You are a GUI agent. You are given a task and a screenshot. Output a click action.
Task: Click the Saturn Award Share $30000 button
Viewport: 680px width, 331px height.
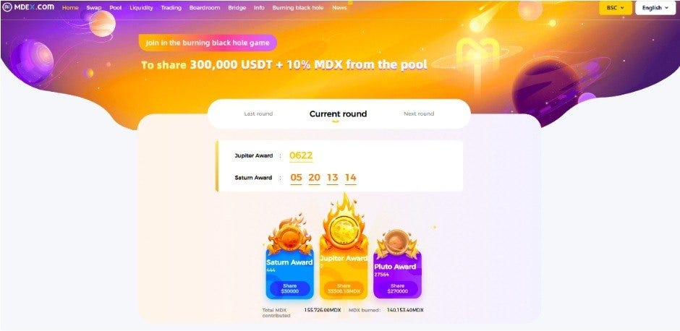pos(289,288)
